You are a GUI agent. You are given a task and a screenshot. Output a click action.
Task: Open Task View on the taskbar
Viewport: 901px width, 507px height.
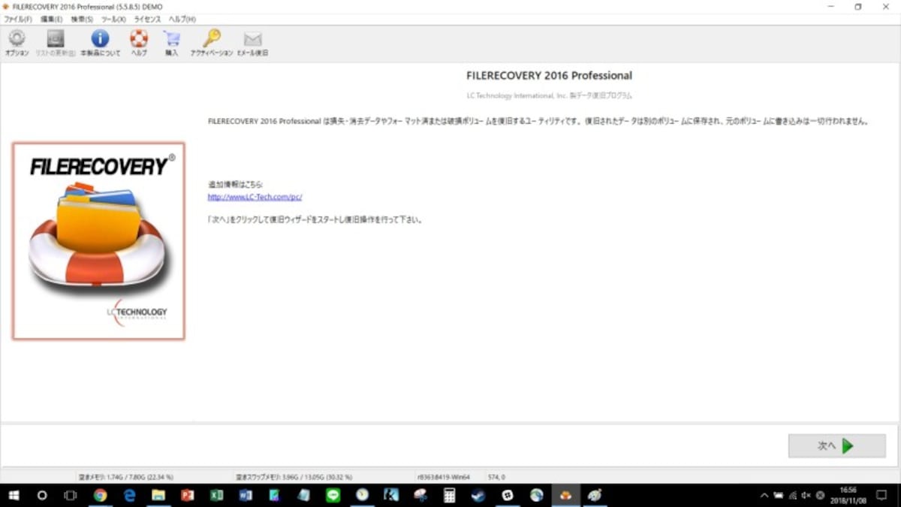coord(71,496)
